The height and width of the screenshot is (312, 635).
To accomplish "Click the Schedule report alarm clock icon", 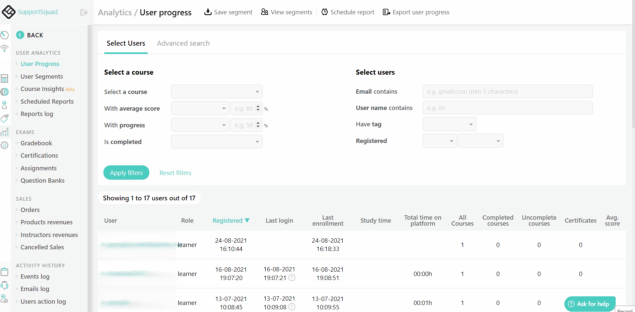I will click(x=324, y=12).
